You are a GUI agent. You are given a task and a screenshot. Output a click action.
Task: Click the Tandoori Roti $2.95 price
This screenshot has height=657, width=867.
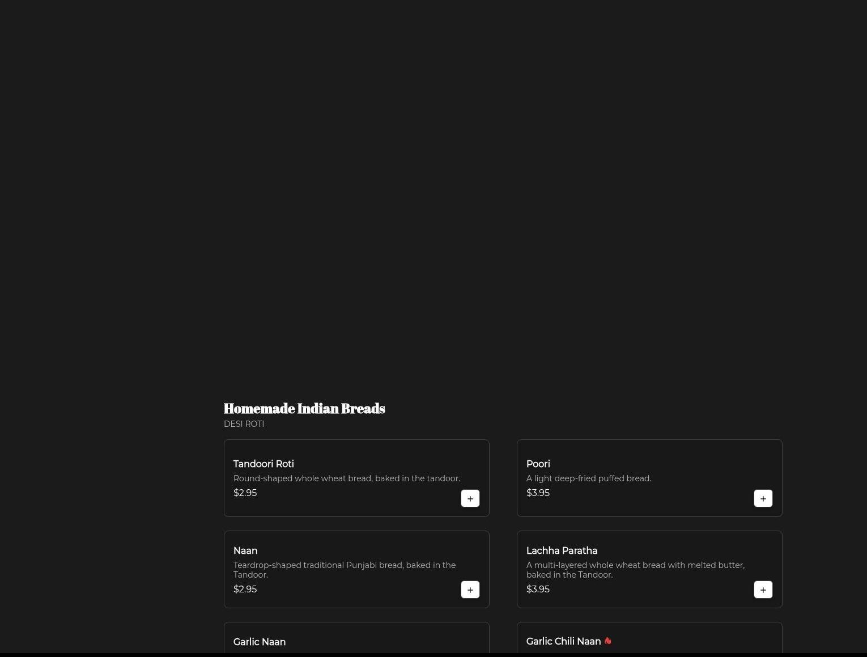pyautogui.click(x=245, y=493)
